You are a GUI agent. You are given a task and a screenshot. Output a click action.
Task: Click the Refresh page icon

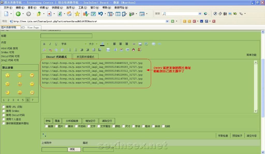60,14
